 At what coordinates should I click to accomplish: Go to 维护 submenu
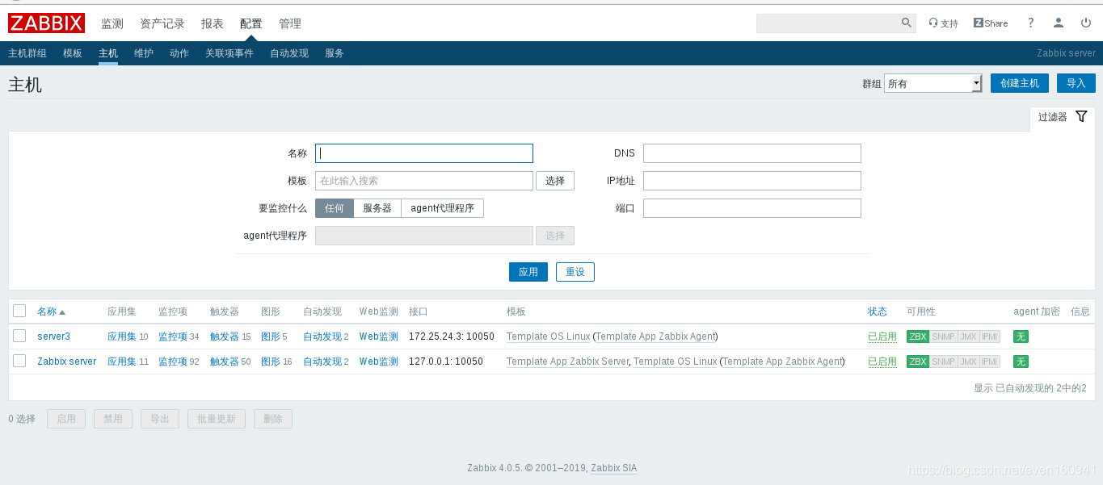(x=144, y=53)
